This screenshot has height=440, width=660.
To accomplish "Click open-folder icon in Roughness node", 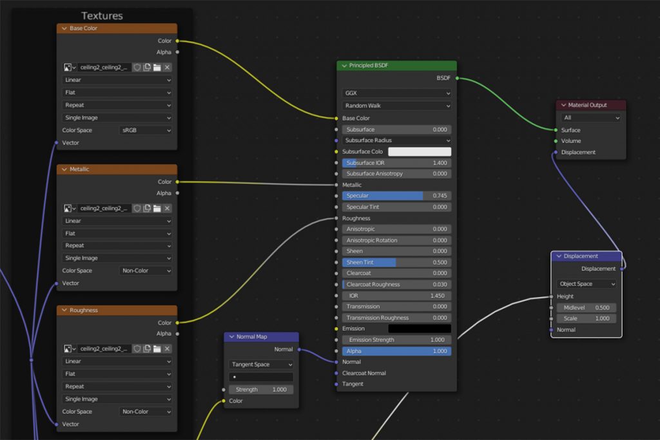I will [157, 349].
